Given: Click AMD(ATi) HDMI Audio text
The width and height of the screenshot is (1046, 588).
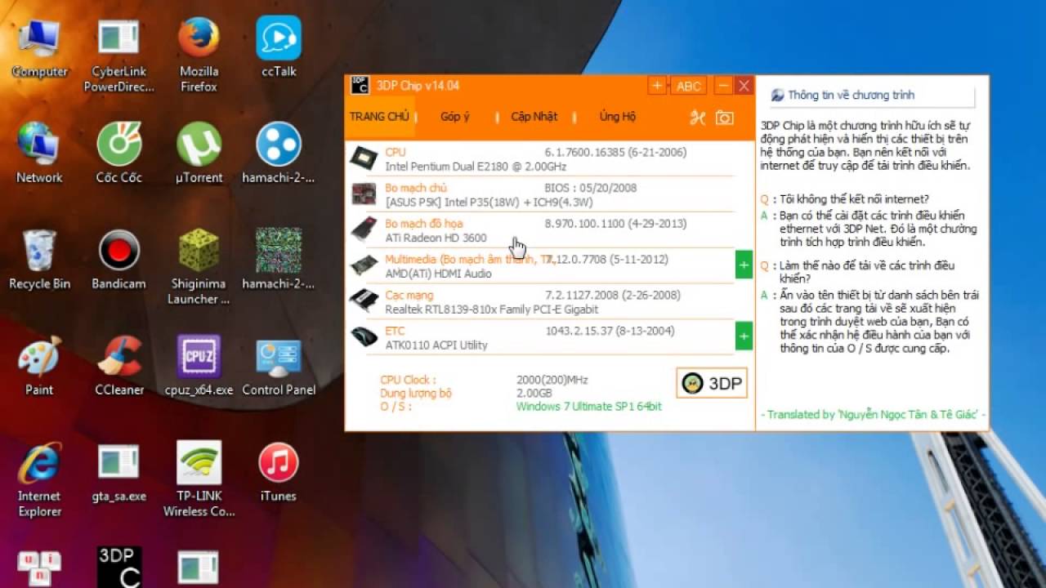Looking at the screenshot, I should pos(438,274).
